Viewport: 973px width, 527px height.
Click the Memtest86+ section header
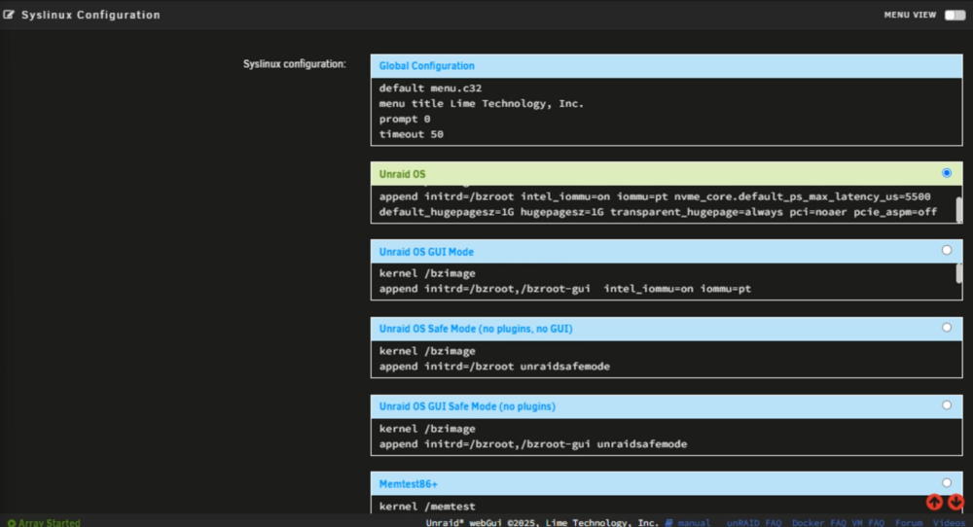pyautogui.click(x=667, y=483)
